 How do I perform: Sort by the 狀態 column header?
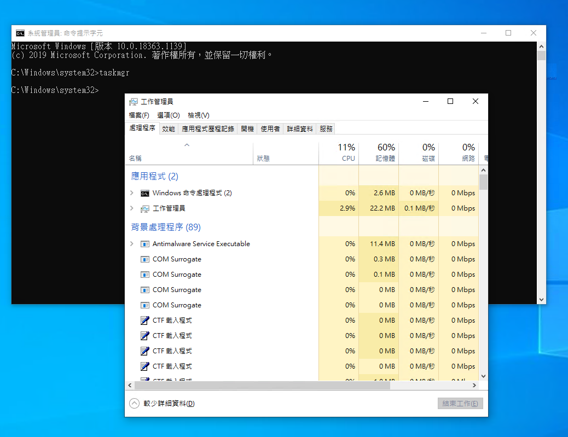click(x=286, y=154)
